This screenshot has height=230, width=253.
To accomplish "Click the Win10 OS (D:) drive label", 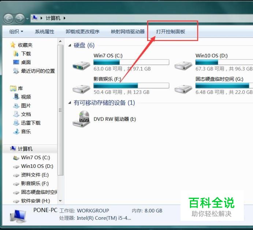I will point(212,56).
